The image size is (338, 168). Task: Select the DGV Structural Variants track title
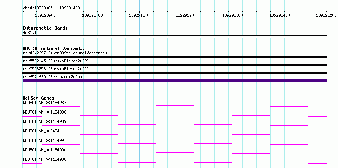53,48
